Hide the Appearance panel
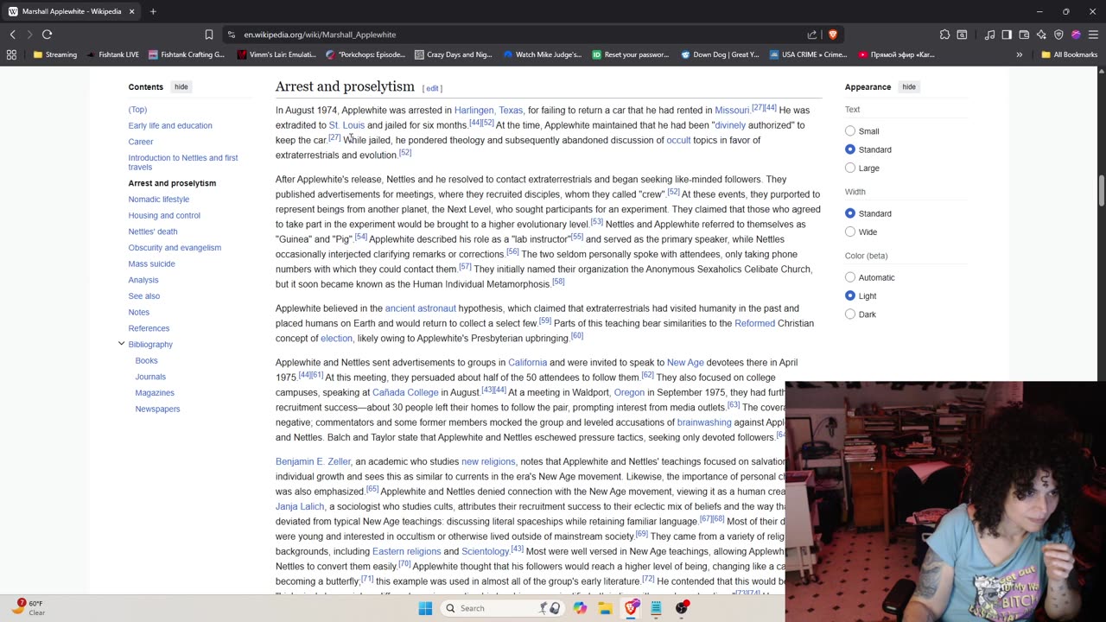1106x622 pixels. click(909, 86)
